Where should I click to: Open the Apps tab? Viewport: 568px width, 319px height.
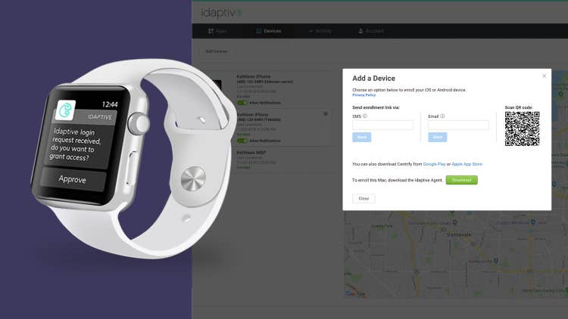pyautogui.click(x=217, y=31)
